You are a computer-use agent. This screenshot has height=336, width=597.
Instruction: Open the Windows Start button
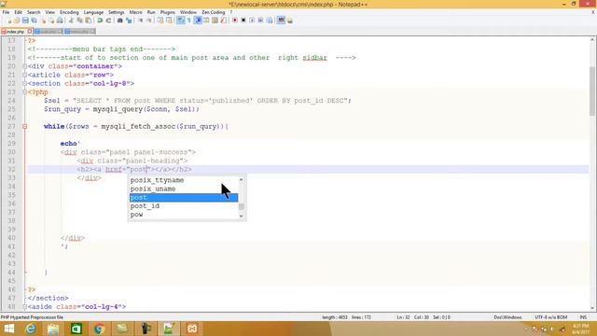coord(9,329)
